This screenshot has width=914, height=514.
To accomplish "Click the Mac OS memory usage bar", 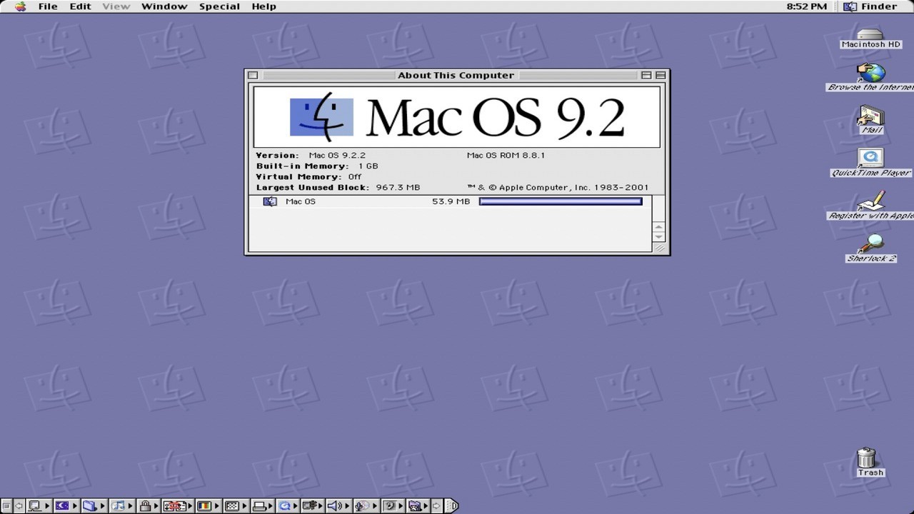I will click(561, 201).
